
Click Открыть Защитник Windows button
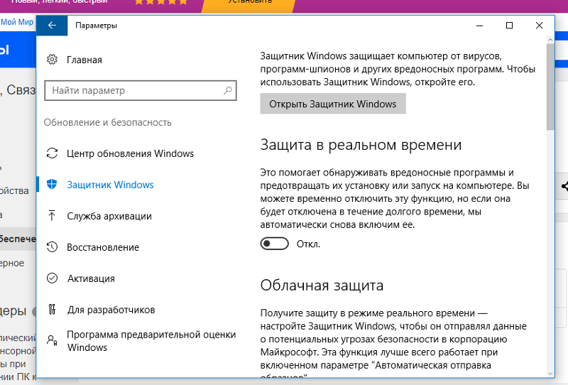pyautogui.click(x=333, y=104)
